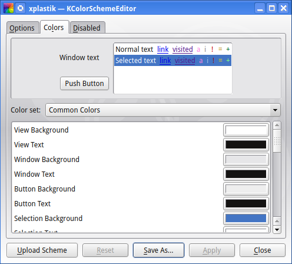Click the Push Button preview

(84, 84)
